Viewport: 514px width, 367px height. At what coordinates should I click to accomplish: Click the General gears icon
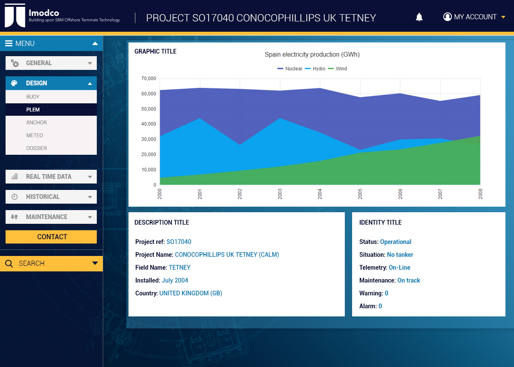[x=15, y=63]
